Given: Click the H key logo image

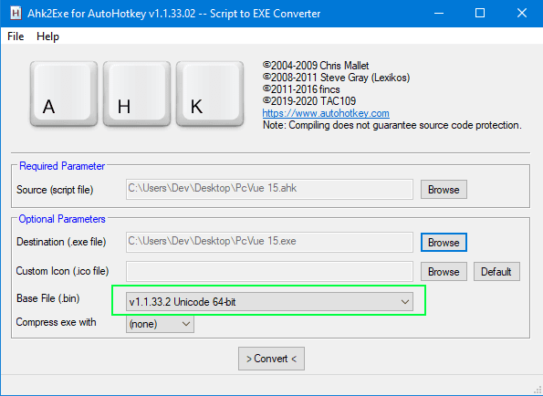Looking at the screenshot, I should pyautogui.click(x=137, y=94).
